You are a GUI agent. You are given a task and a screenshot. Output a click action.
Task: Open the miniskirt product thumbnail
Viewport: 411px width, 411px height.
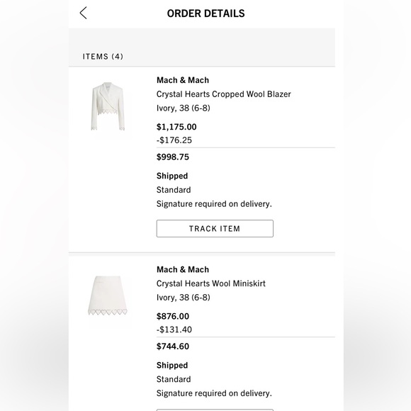tap(108, 295)
